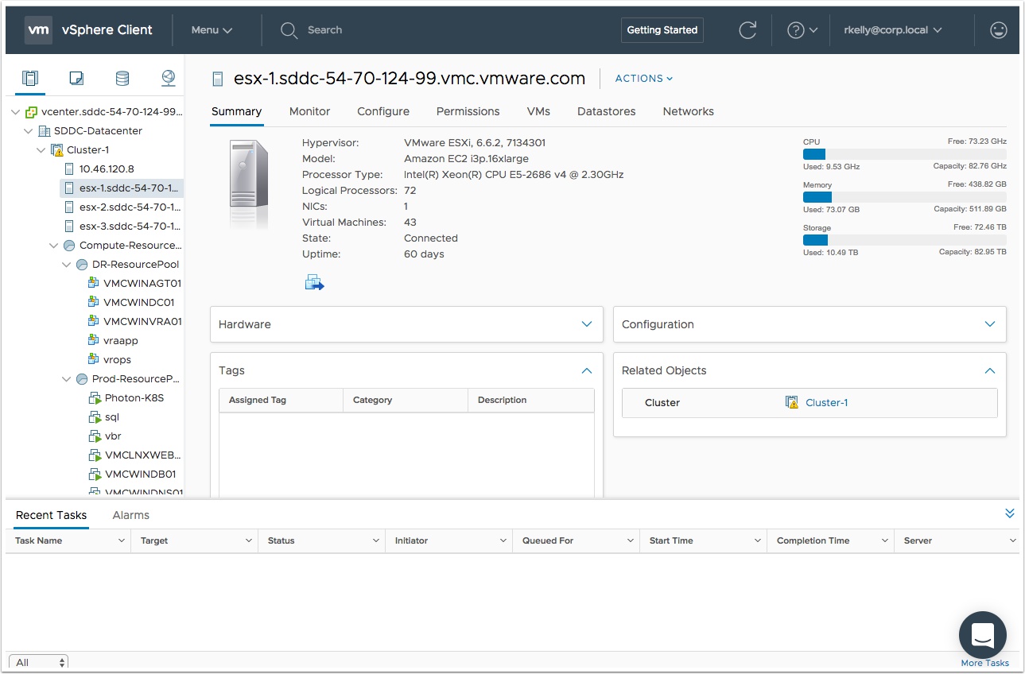Click the CPU usage bar

coord(905,154)
